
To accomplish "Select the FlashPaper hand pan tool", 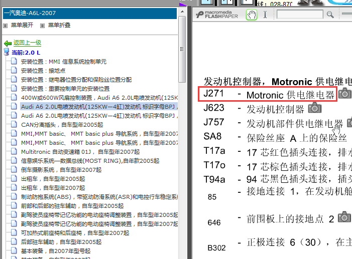I will [x=252, y=15].
